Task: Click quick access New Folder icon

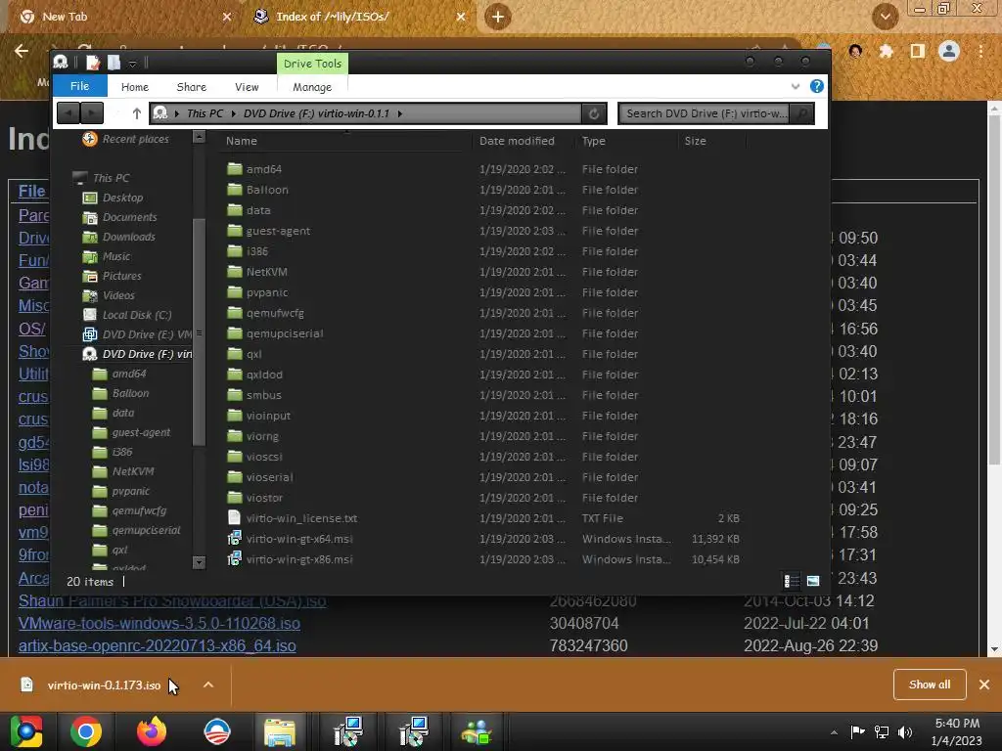Action: coord(114,63)
